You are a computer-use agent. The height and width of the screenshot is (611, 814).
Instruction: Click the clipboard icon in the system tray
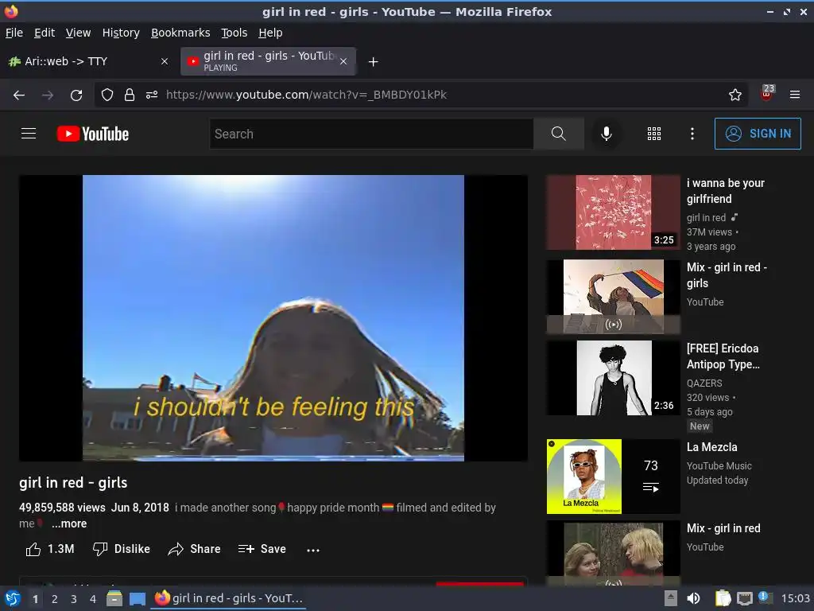(723, 598)
